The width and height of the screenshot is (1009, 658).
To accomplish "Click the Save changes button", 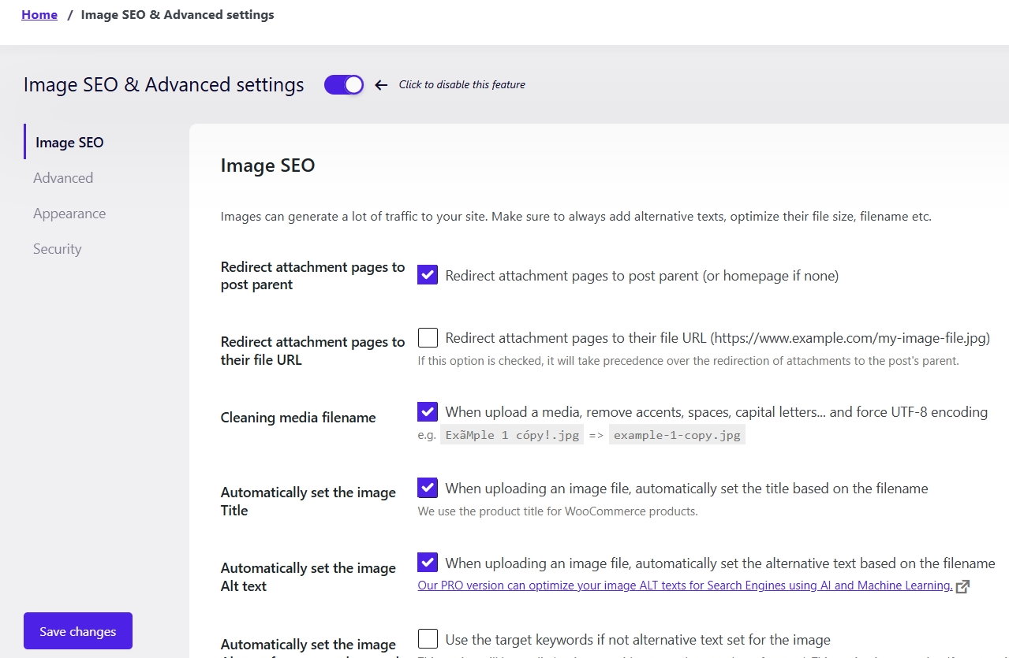I will click(x=78, y=631).
